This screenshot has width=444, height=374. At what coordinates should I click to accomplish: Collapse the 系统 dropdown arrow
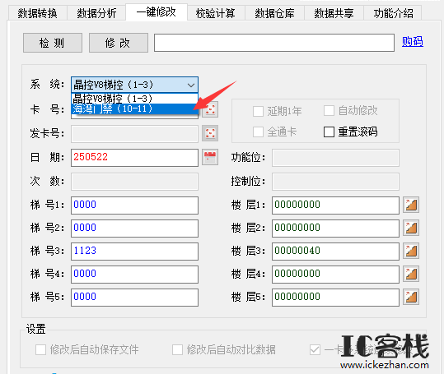191,85
